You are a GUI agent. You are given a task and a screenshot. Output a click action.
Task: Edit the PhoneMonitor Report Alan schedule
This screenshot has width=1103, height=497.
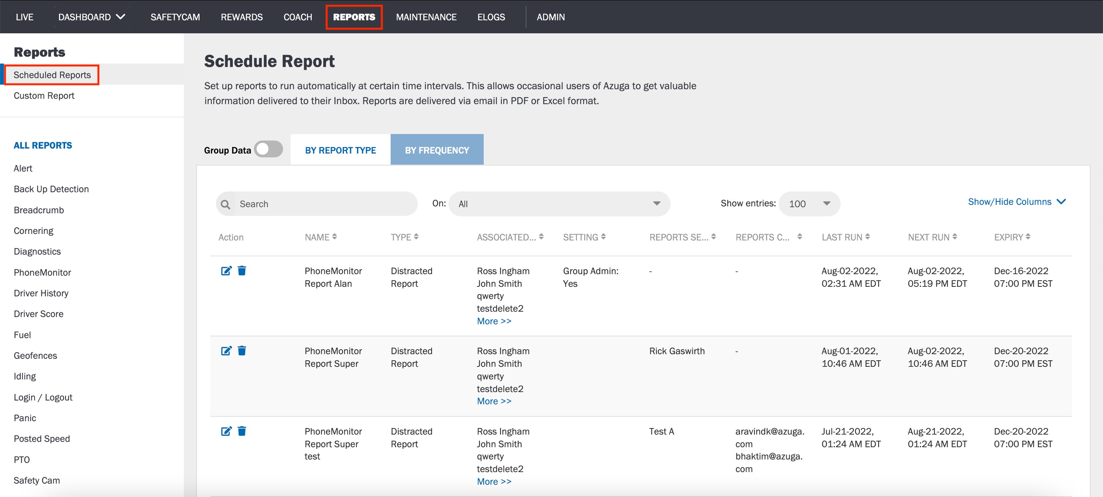click(x=226, y=271)
